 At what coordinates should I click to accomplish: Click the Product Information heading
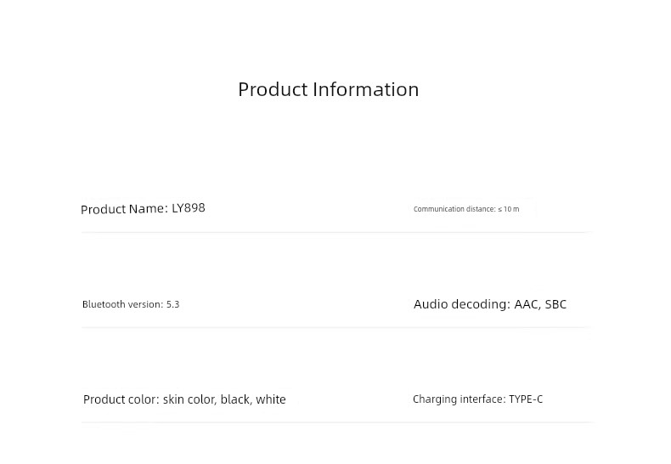point(328,90)
